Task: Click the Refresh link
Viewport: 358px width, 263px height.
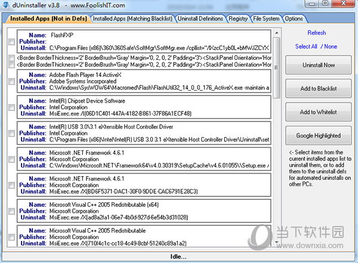Action: click(x=317, y=33)
